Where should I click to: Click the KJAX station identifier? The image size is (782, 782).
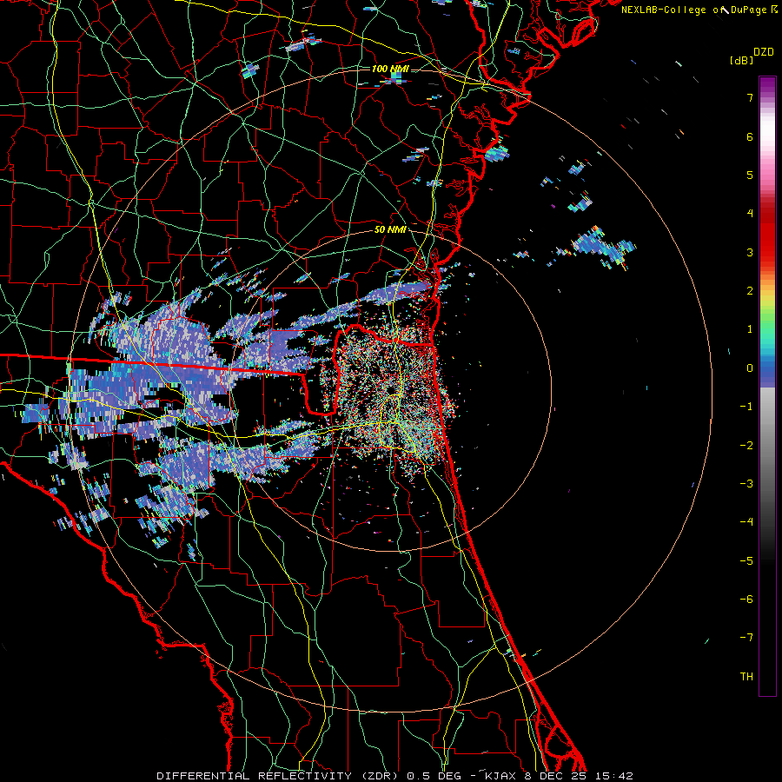[x=500, y=776]
